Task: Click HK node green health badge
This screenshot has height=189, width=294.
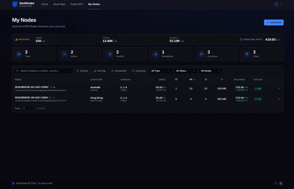Action: [x=54, y=98]
